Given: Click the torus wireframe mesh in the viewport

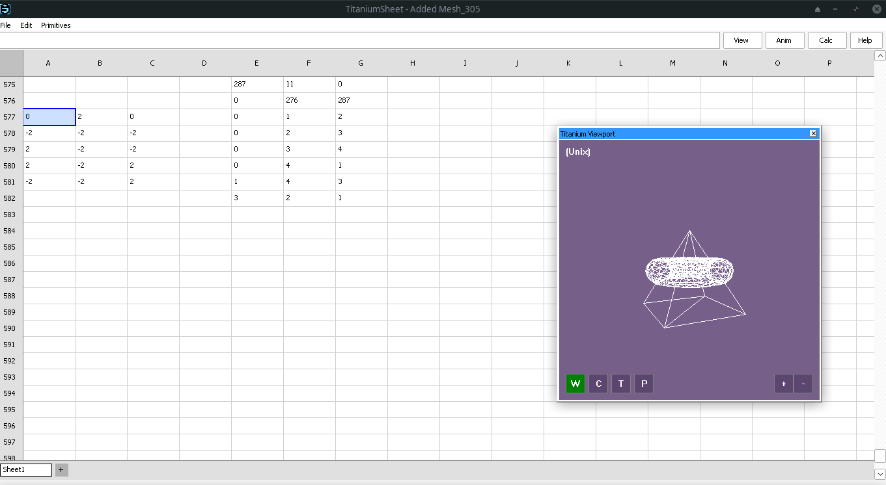Looking at the screenshot, I should point(689,272).
